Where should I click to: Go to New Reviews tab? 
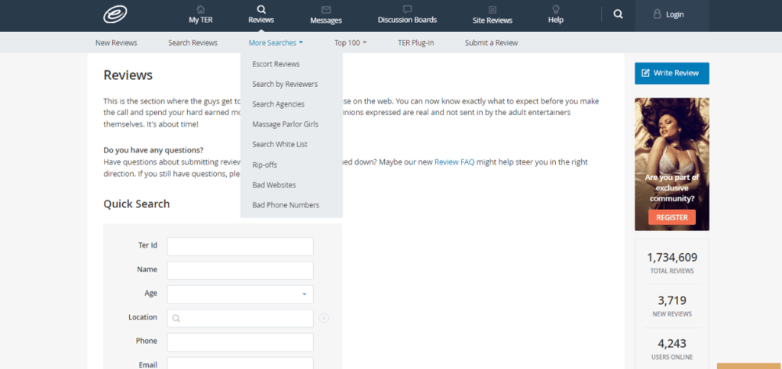[116, 43]
